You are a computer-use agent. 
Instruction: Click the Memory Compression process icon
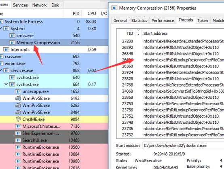click(x=12, y=42)
